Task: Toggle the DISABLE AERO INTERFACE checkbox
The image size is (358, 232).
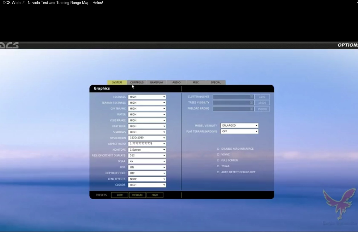Action: click(x=218, y=149)
